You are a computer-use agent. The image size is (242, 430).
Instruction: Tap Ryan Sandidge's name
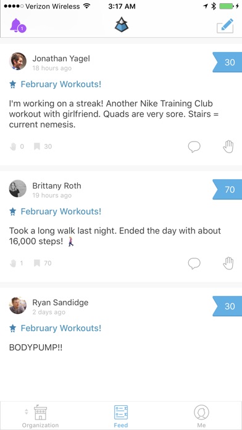click(60, 303)
